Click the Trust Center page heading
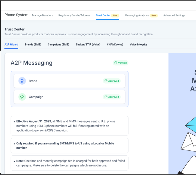196x175 pixels. click(x=14, y=29)
